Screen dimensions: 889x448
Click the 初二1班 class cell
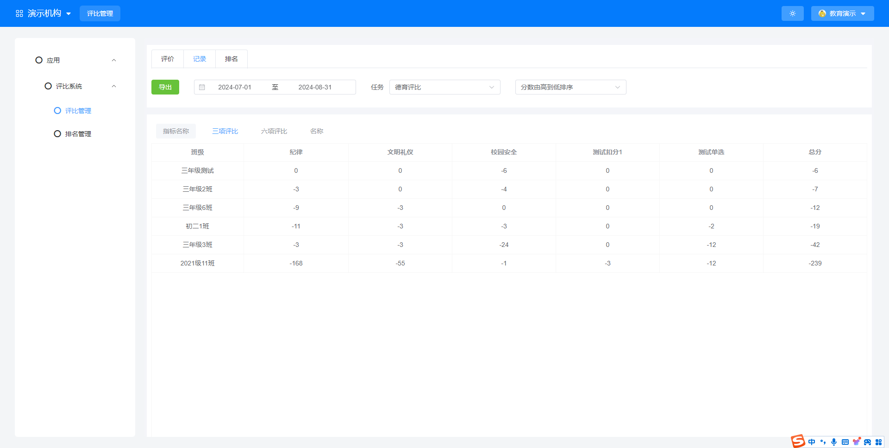click(x=198, y=226)
